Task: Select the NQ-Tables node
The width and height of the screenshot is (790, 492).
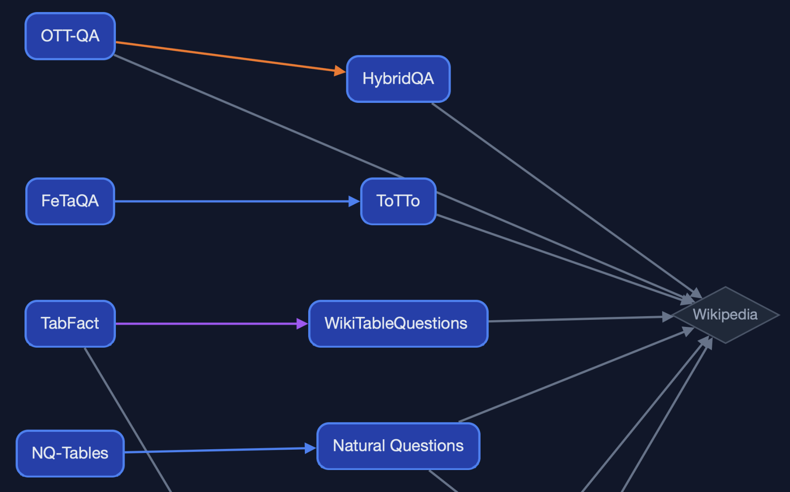Action: pyautogui.click(x=69, y=453)
